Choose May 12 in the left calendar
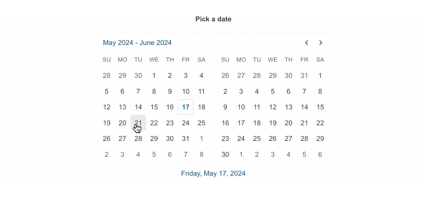Viewport: 423px width, 210px height. (107, 107)
